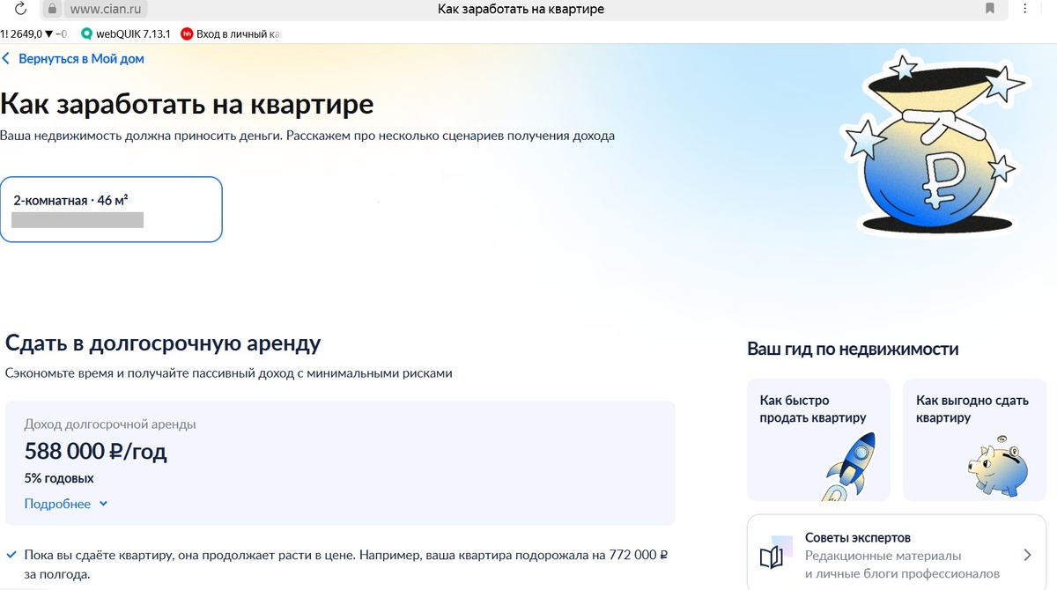Viewport: 1057px width, 590px height.
Task: Click the 'Как заработать на квартире' page heading
Action: tap(187, 104)
